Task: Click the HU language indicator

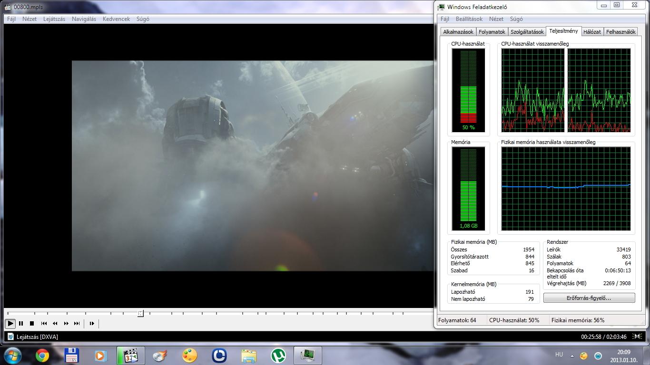Action: pos(559,355)
